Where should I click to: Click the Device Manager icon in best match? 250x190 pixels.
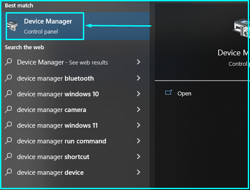[x=12, y=26]
